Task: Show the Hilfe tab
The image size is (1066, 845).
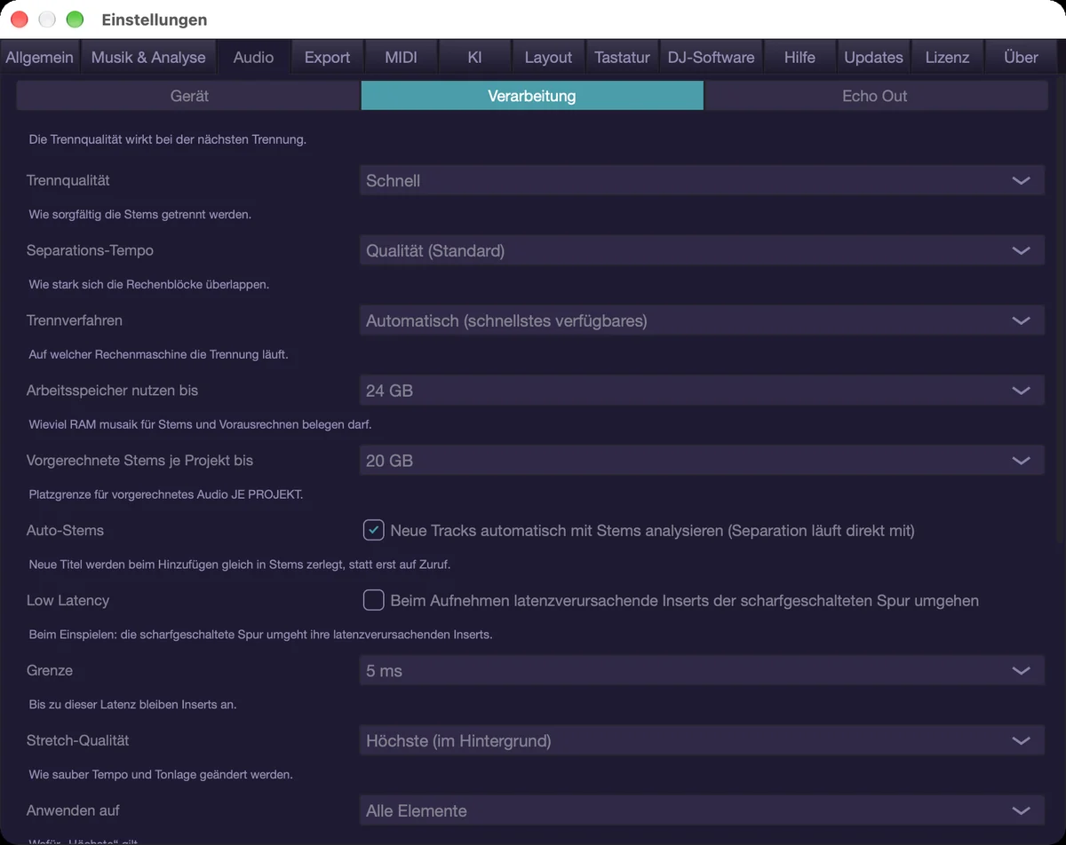Action: [x=799, y=57]
